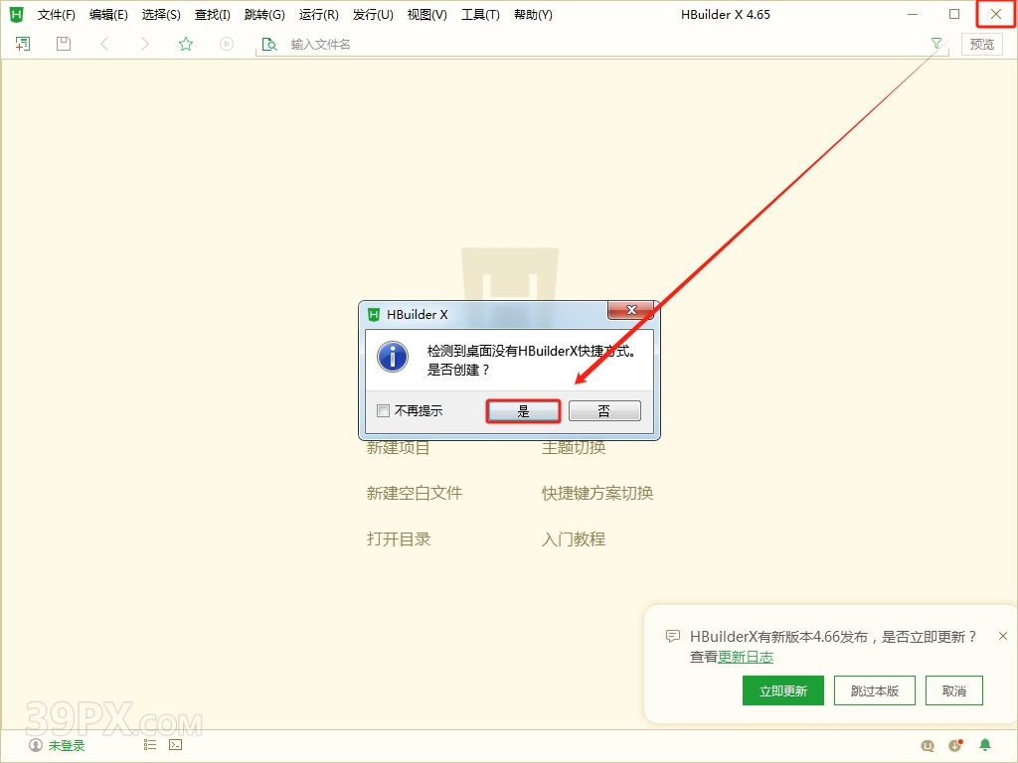The width and height of the screenshot is (1018, 763).
Task: Click the chat feedback icon in status bar
Action: coord(928,745)
